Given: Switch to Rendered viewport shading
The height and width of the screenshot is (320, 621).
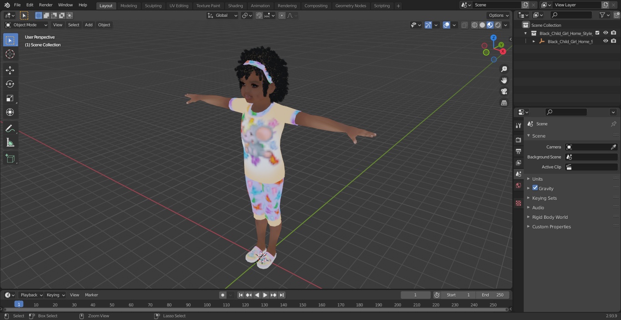Looking at the screenshot, I should tap(498, 25).
